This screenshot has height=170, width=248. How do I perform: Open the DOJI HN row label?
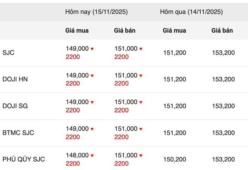coord(15,79)
